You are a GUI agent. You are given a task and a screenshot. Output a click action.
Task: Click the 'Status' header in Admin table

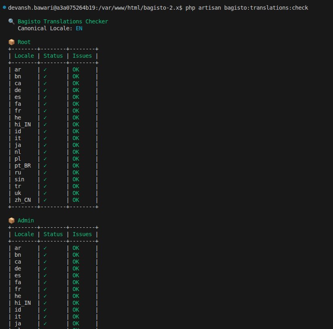[x=53, y=234]
